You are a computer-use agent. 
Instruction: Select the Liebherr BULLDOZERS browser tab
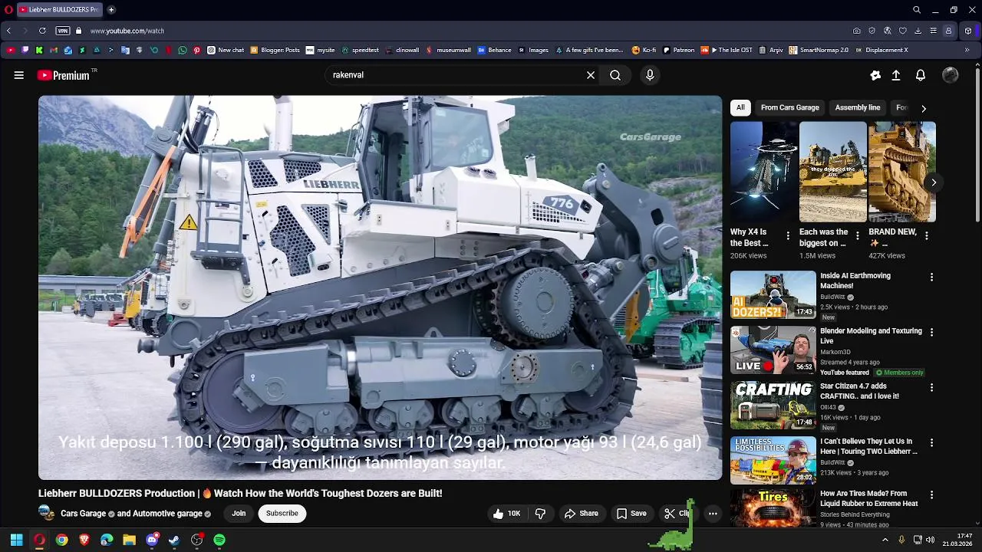click(58, 10)
